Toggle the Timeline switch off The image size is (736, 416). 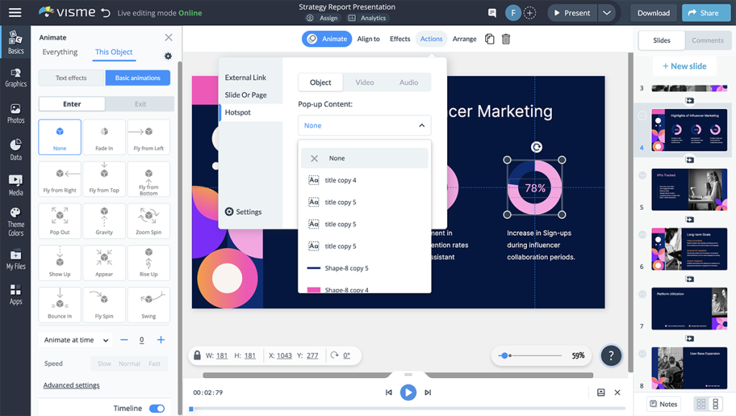(x=158, y=408)
